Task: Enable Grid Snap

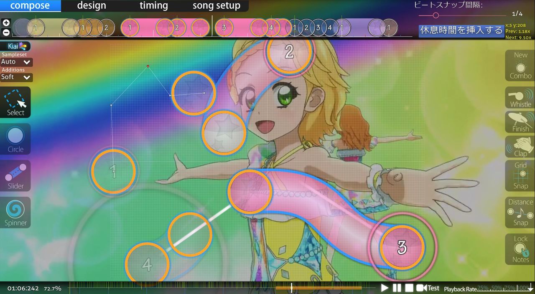Action: [519, 175]
